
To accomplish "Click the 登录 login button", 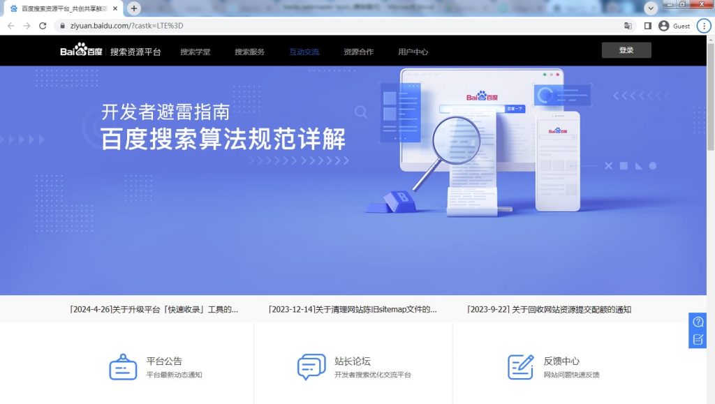I will pos(626,50).
